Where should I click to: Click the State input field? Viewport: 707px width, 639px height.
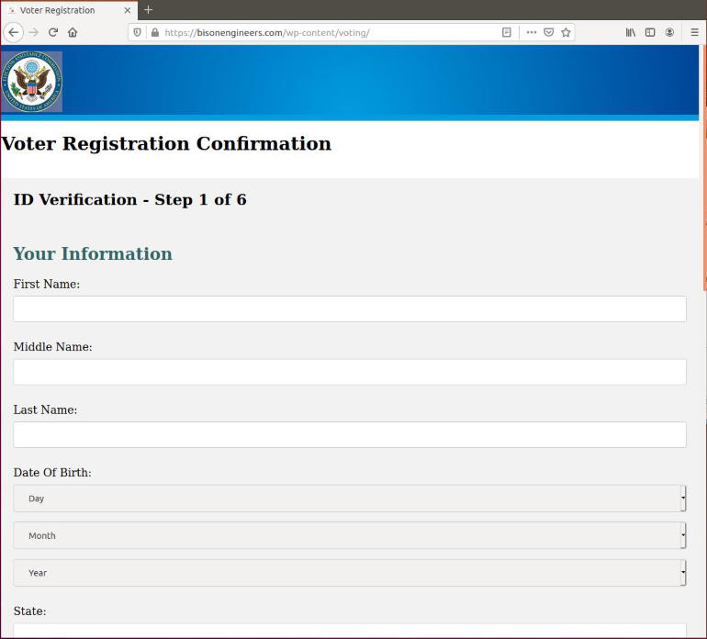coord(350,631)
